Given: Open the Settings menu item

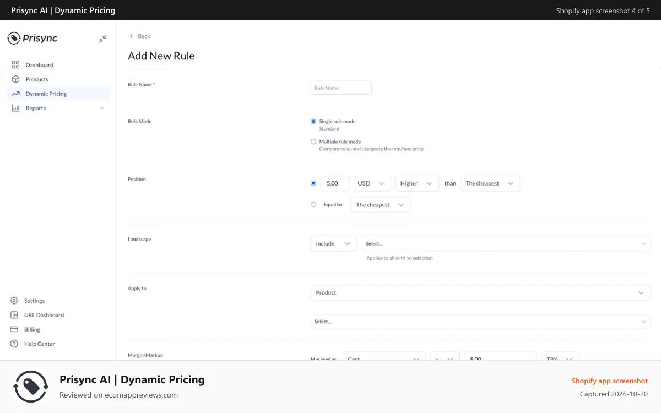Looking at the screenshot, I should (34, 301).
